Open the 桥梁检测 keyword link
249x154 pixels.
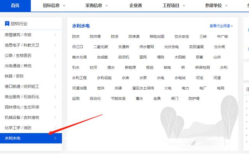point(202,67)
